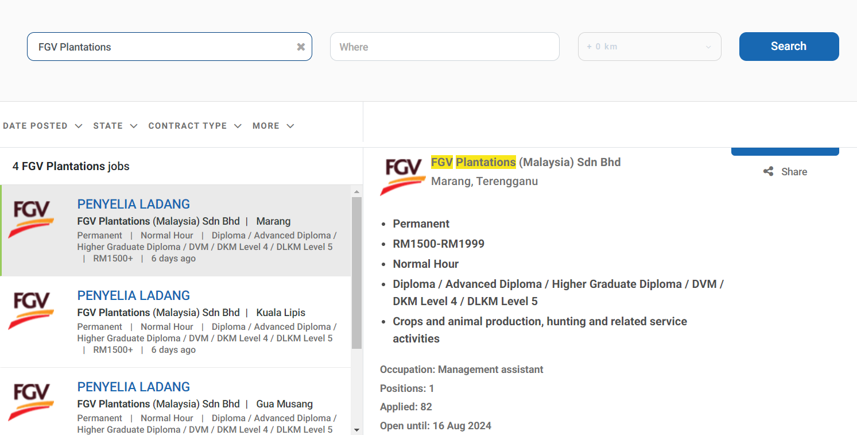The image size is (857, 435).
Task: Open the PENYELIA LADANG job in Kuala Lipis
Action: pyautogui.click(x=133, y=295)
